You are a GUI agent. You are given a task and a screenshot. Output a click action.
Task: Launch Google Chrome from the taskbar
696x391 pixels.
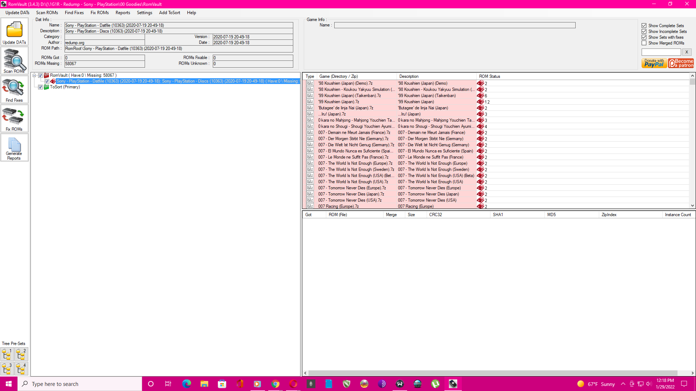click(x=275, y=384)
